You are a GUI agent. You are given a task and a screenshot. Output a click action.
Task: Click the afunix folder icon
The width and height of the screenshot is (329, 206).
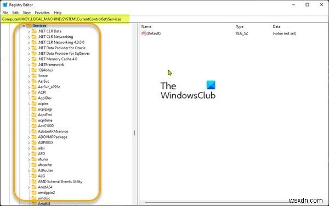[x=34, y=159]
